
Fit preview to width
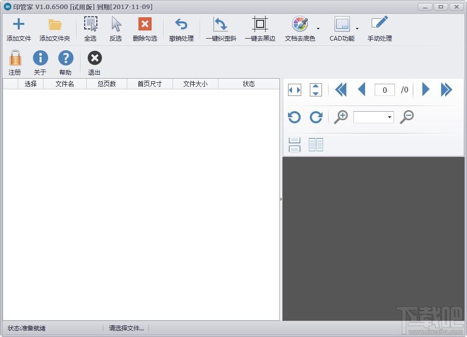pos(295,90)
